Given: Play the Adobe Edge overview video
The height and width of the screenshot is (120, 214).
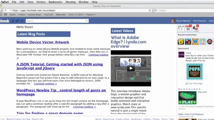Looking at the screenshot, I should [x=131, y=68].
